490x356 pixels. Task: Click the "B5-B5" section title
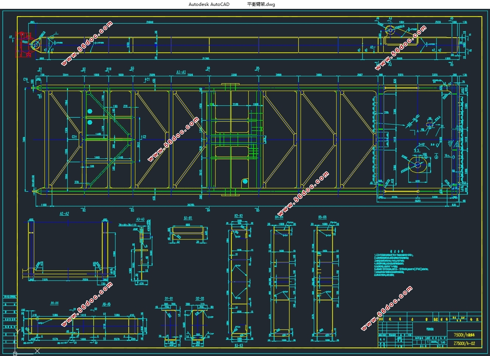322,217
